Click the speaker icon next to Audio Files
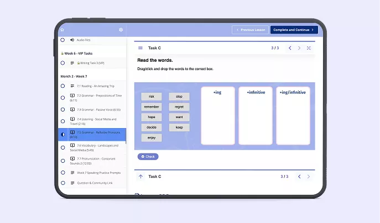The image size is (380, 223). tap(72, 40)
